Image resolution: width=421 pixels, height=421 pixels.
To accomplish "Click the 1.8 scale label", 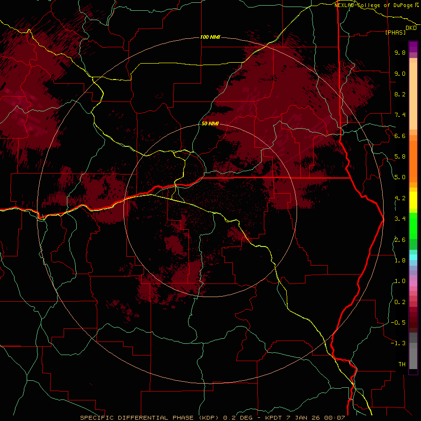I will [400, 261].
